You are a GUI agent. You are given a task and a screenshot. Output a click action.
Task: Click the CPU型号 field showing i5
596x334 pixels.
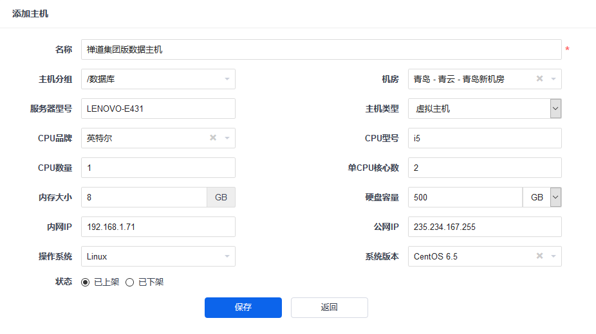(485, 138)
